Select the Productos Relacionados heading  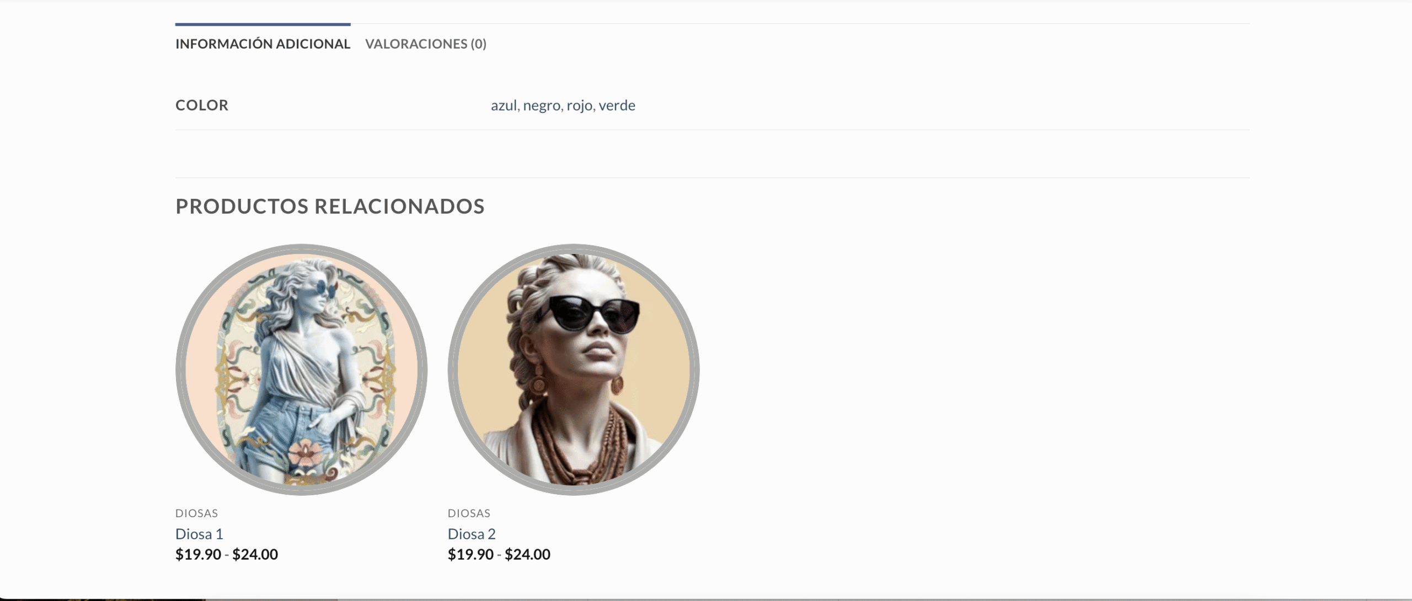(330, 206)
